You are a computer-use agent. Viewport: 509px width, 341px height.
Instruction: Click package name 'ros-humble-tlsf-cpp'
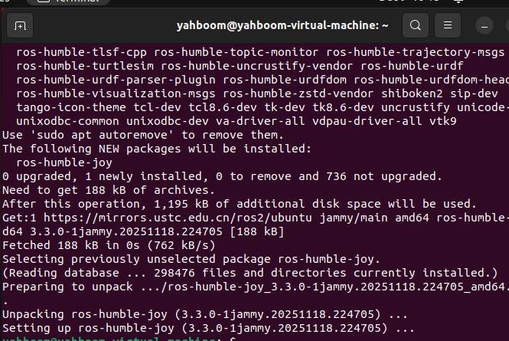coord(81,52)
